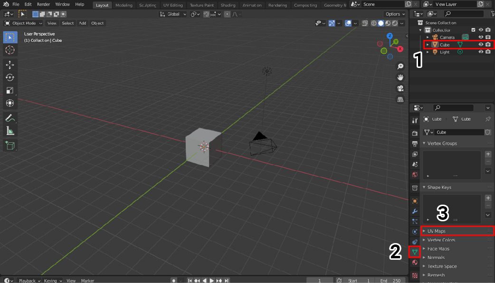Toggle camera view in viewport
Image resolution: width=495 pixels, height=283 pixels.
coord(400,88)
